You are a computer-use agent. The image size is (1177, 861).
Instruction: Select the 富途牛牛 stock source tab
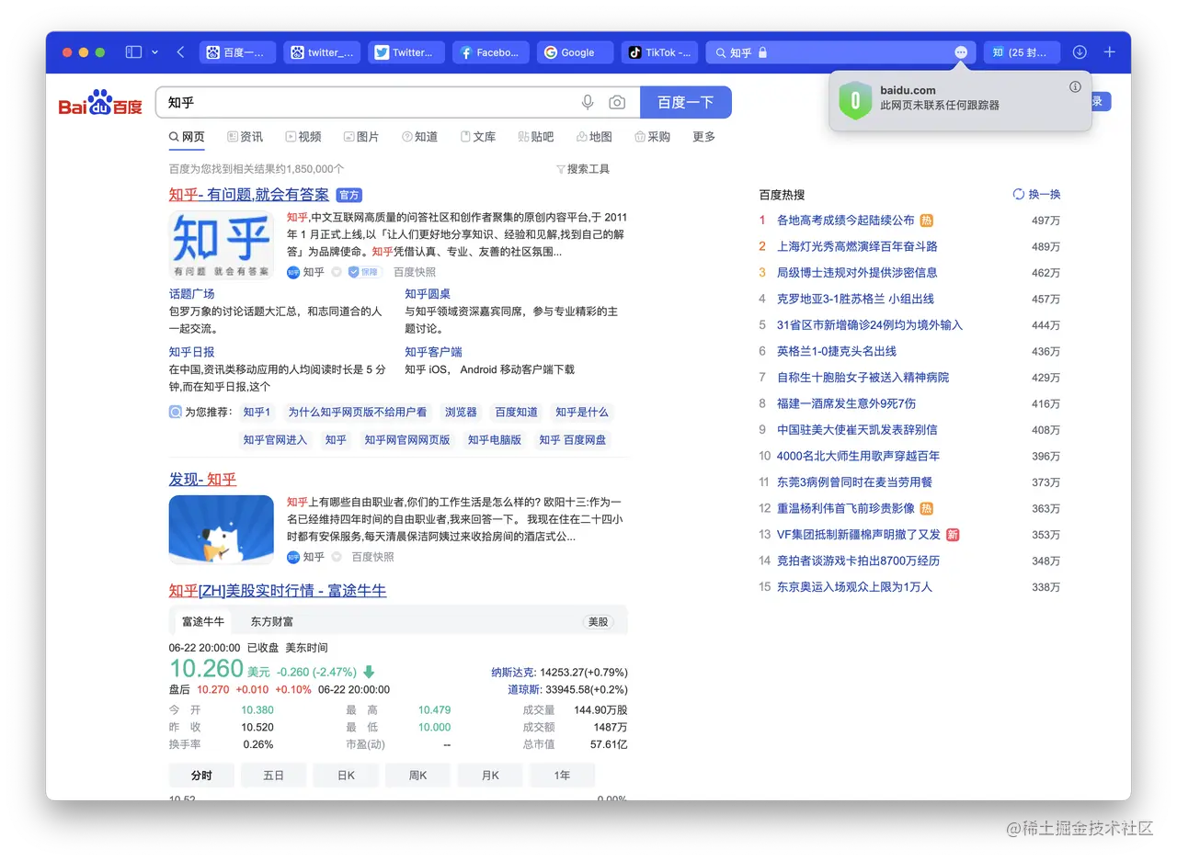click(203, 622)
